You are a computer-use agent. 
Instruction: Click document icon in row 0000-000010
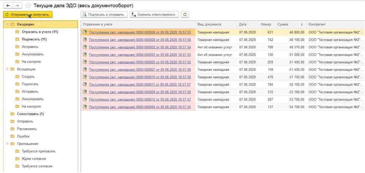(x=85, y=77)
